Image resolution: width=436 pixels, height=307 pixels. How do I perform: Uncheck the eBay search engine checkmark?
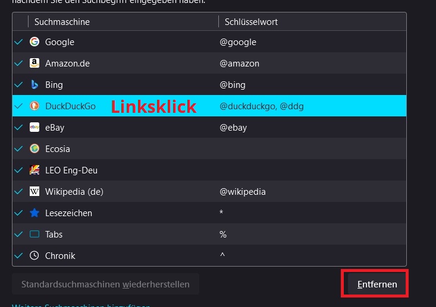click(18, 128)
